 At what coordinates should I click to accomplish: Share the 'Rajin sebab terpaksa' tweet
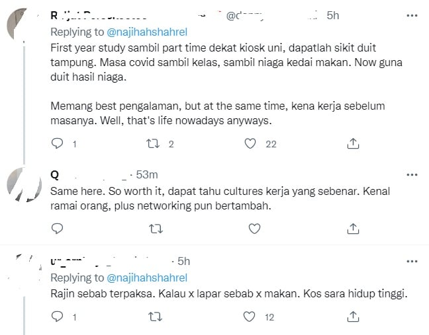click(354, 317)
